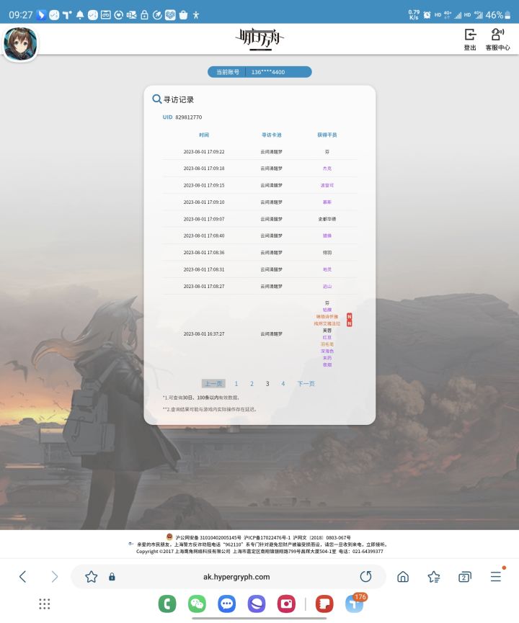Go to next page 下一页
The height and width of the screenshot is (623, 519).
306,383
